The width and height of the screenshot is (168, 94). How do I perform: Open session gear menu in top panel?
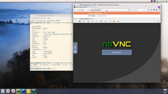tap(167, 1)
